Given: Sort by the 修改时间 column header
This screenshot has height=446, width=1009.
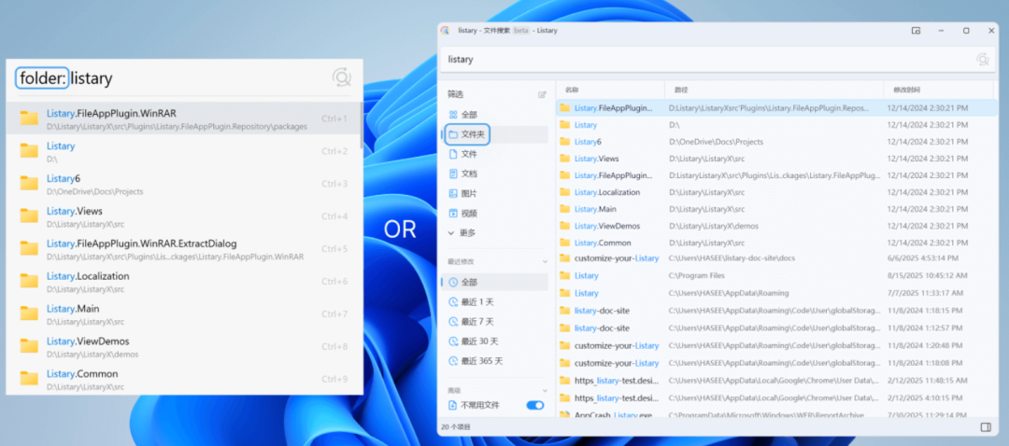Looking at the screenshot, I should point(936,90).
